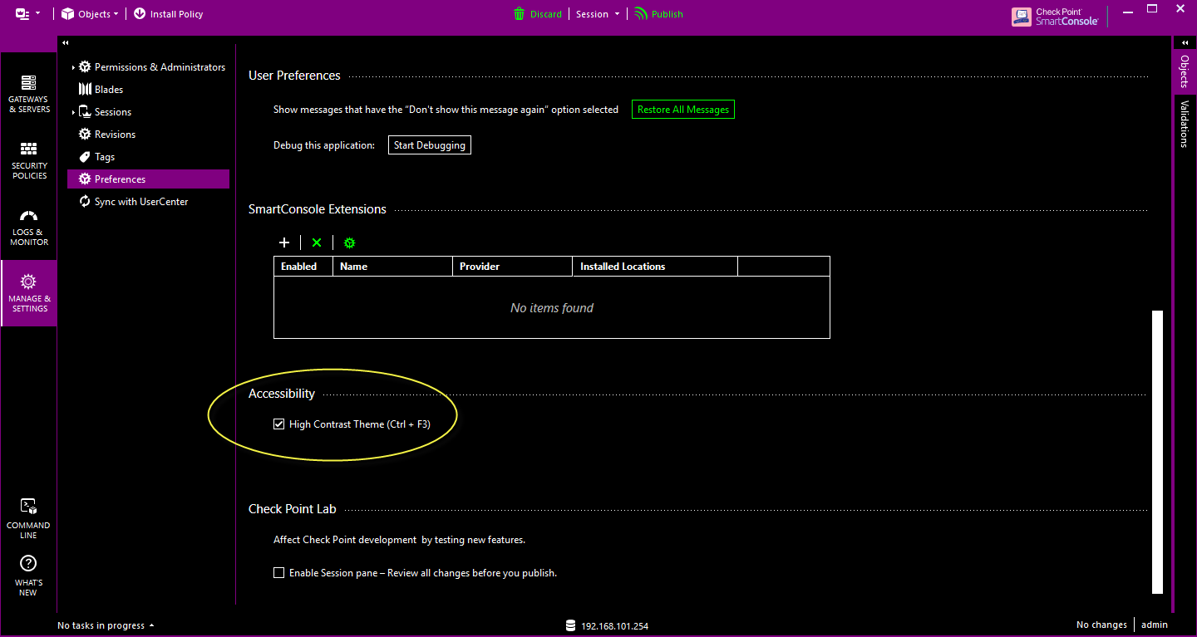Screen dimensions: 1197x637
Task: Open the Session dropdown
Action: click(x=598, y=14)
